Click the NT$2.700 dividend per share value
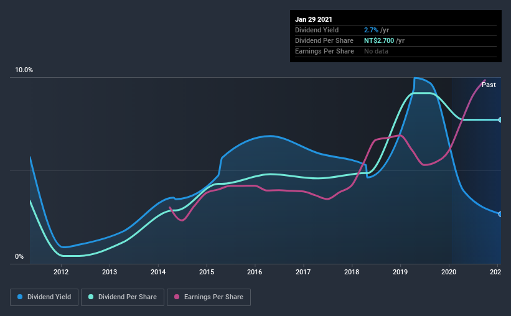511x316 pixels. coord(379,40)
